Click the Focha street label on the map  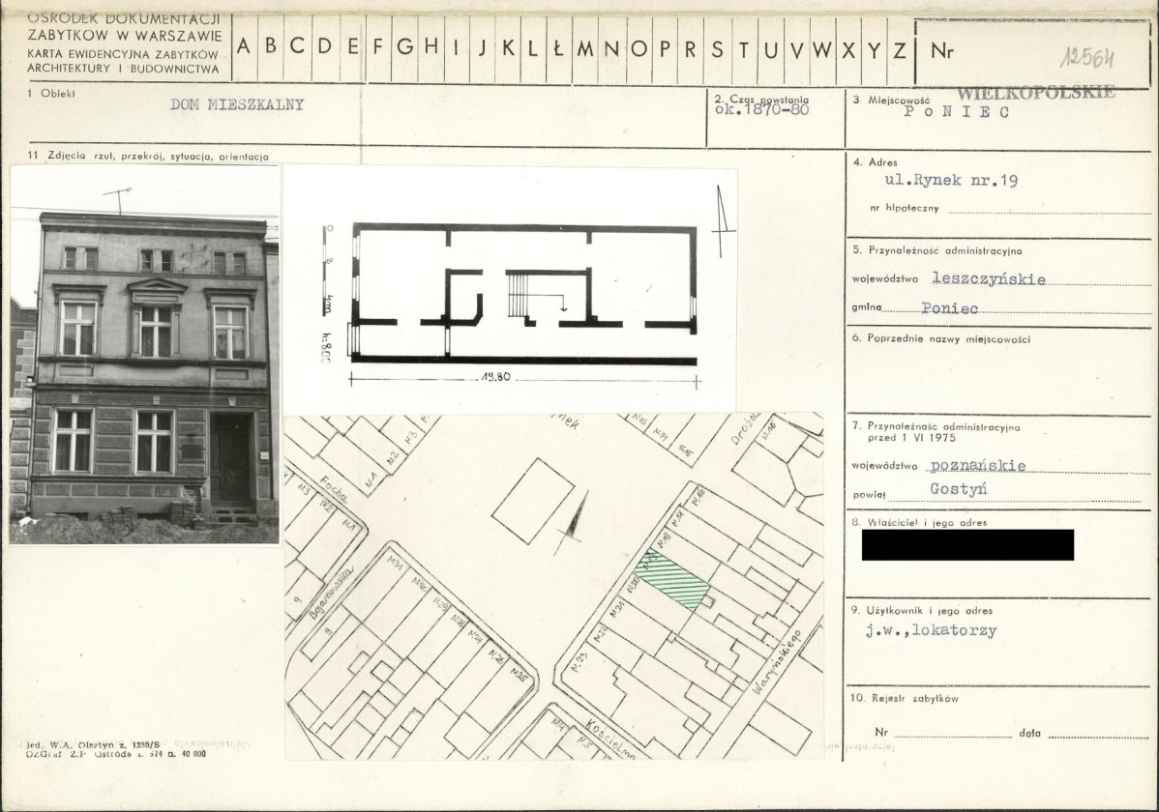tap(333, 491)
